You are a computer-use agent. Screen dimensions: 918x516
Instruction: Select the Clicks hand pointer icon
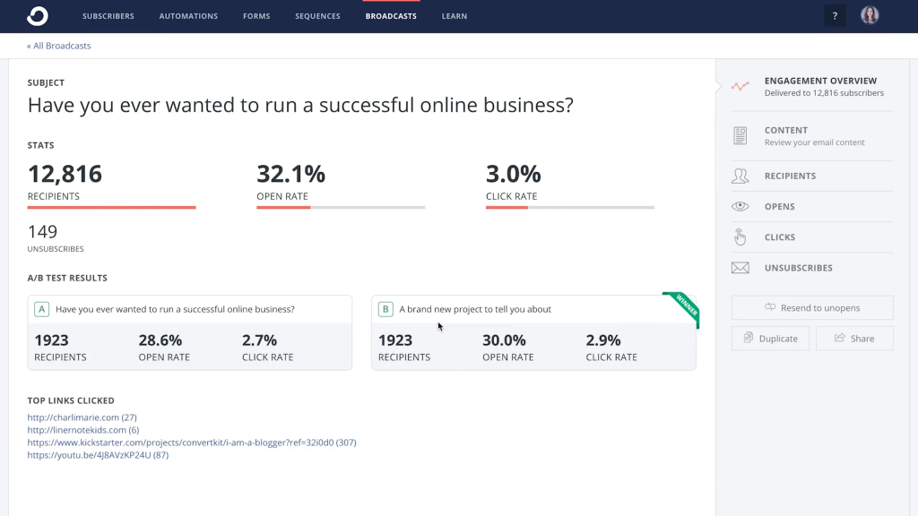(x=740, y=237)
